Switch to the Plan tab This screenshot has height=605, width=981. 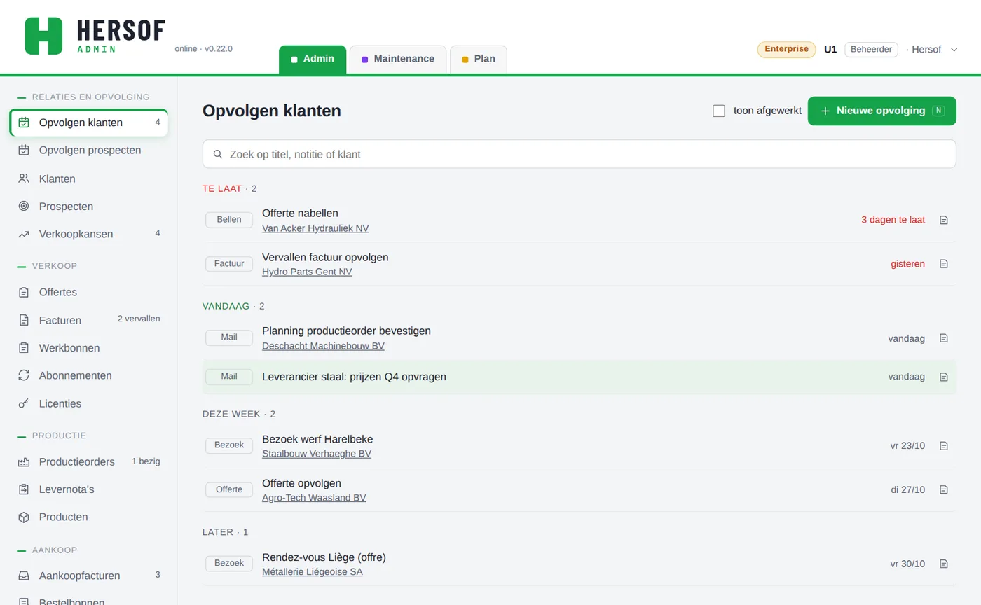point(479,59)
